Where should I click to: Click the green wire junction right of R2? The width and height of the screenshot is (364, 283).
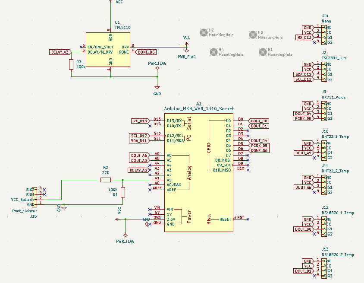(x=123, y=180)
